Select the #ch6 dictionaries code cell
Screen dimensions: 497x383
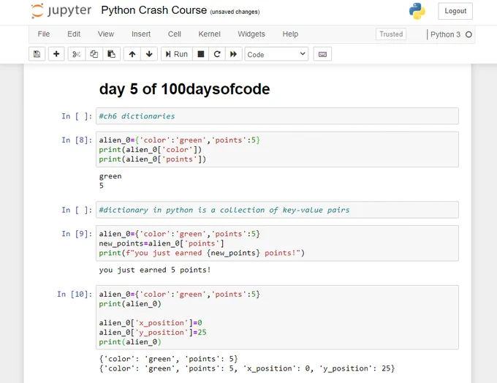[277, 116]
